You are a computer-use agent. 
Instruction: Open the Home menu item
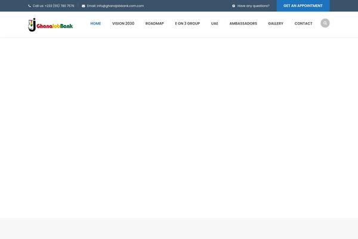tap(95, 23)
